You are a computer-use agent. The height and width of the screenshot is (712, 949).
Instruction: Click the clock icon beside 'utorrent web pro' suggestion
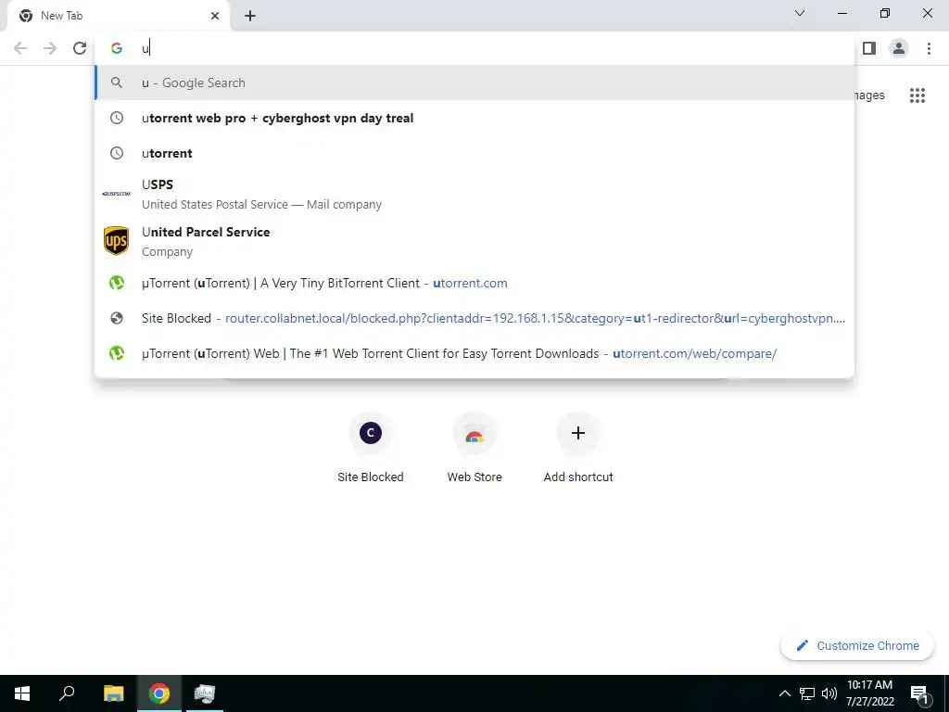(x=117, y=118)
